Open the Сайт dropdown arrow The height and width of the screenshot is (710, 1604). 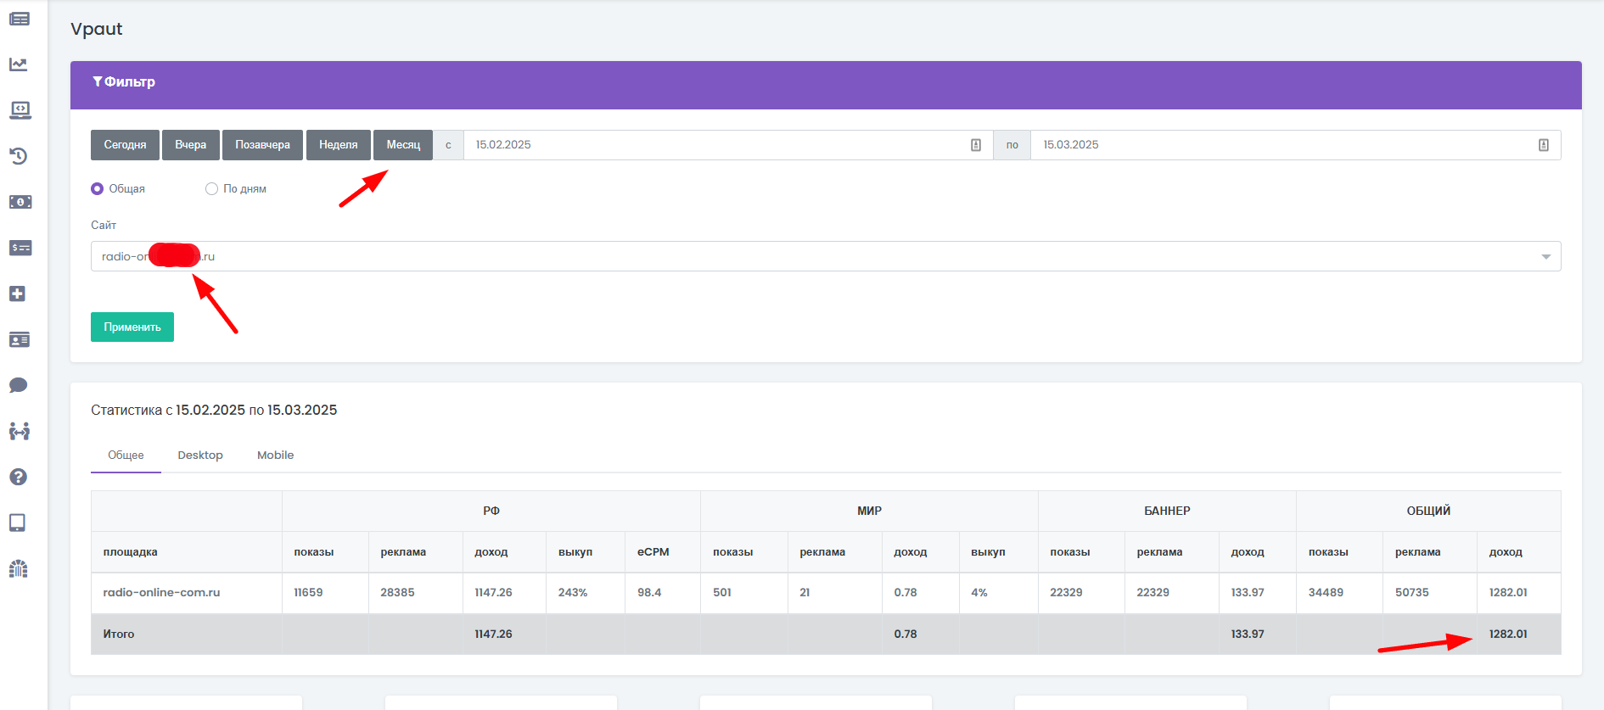[x=1545, y=256]
